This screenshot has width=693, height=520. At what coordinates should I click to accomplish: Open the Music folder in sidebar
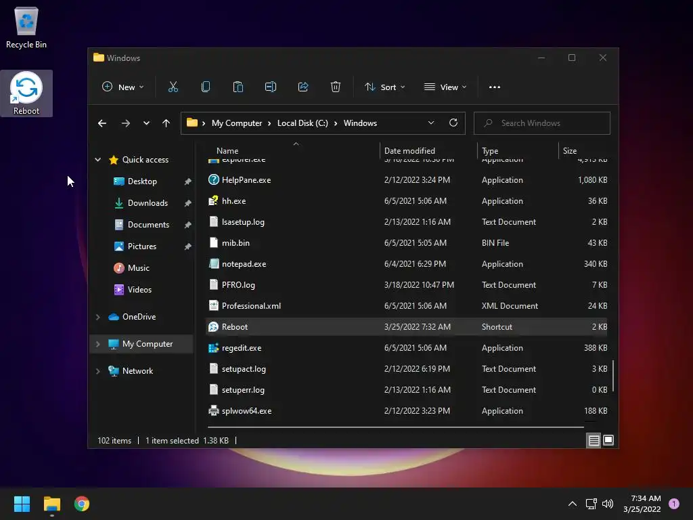pos(138,268)
